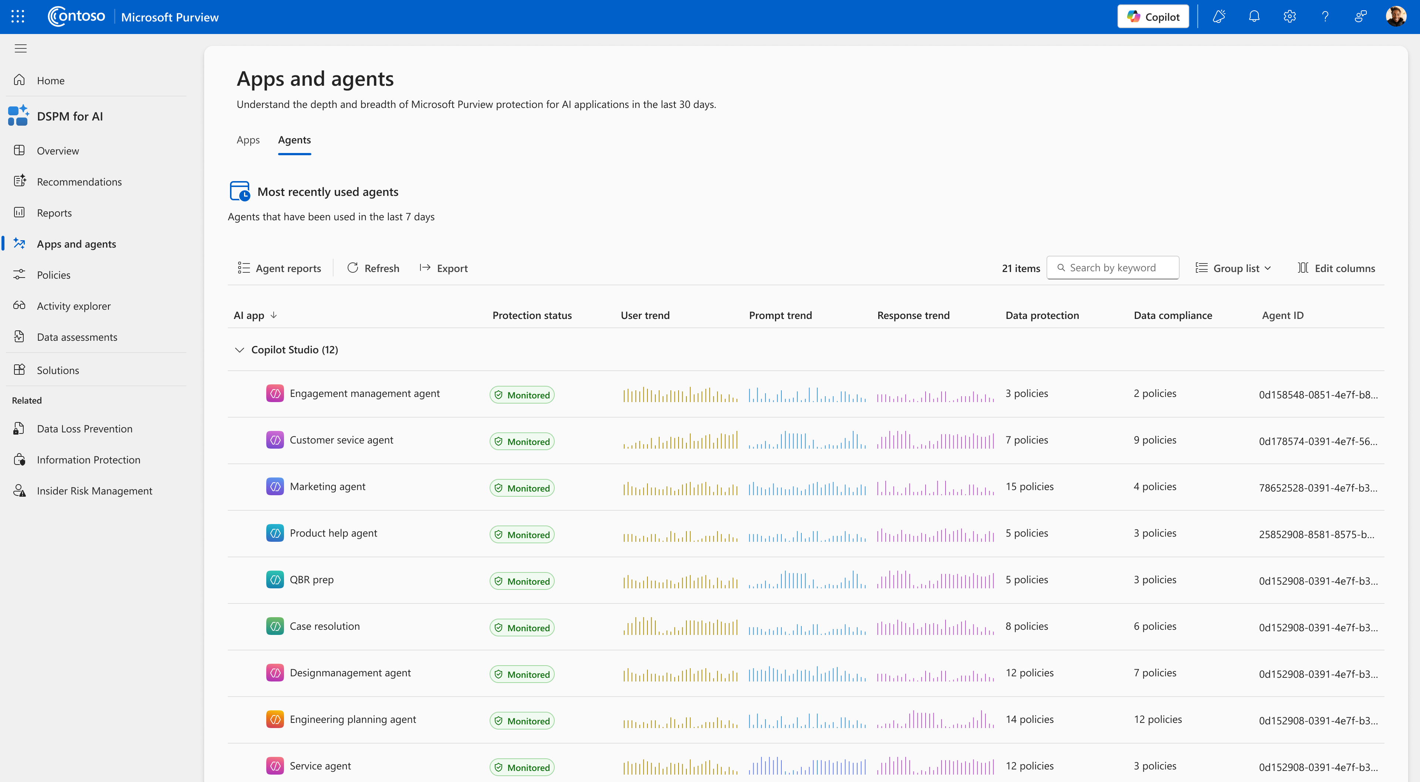Click the Customer sevice agent icon
The image size is (1420, 782).
tap(275, 440)
